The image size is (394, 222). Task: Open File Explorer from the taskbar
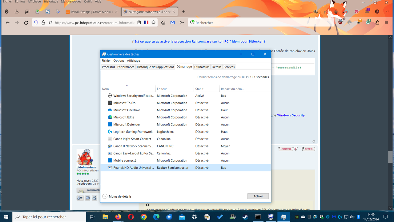105,217
